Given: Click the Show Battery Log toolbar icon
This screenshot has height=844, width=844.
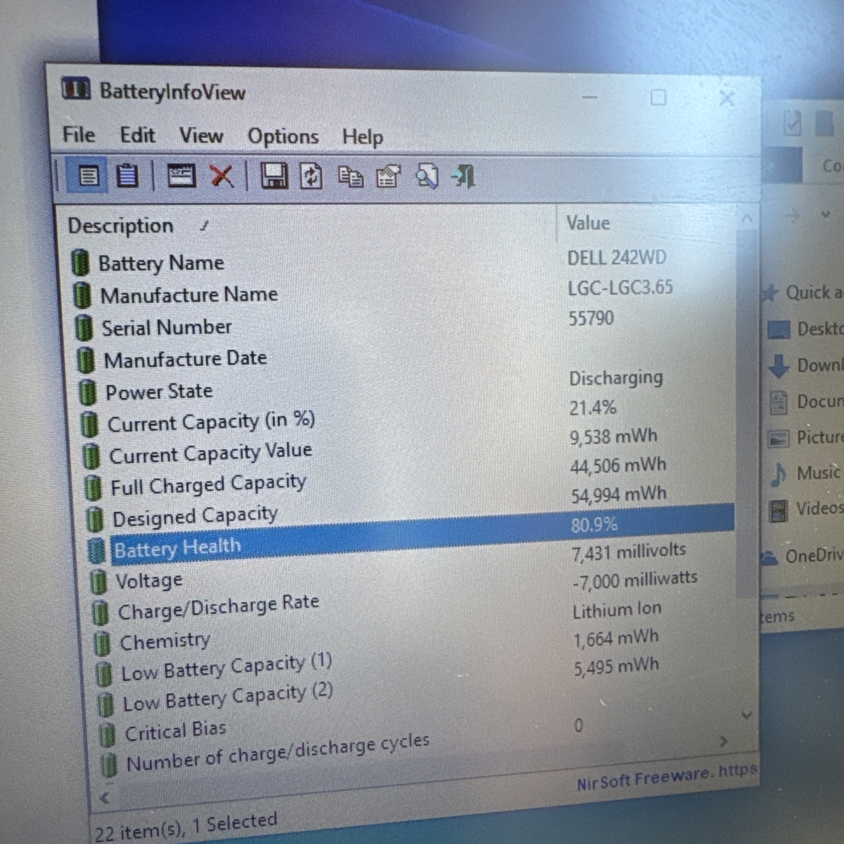Looking at the screenshot, I should click(127, 175).
